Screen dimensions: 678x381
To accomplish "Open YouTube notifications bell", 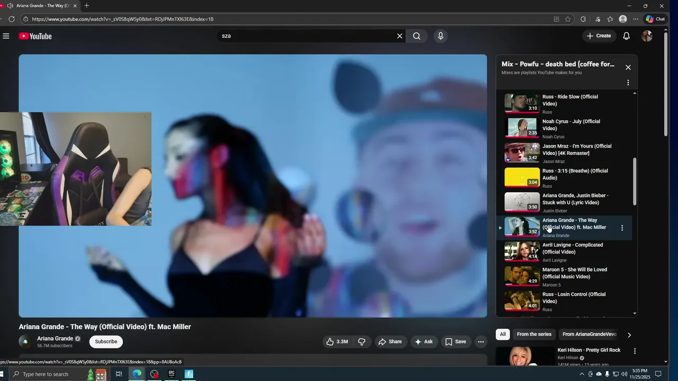I will pos(626,36).
